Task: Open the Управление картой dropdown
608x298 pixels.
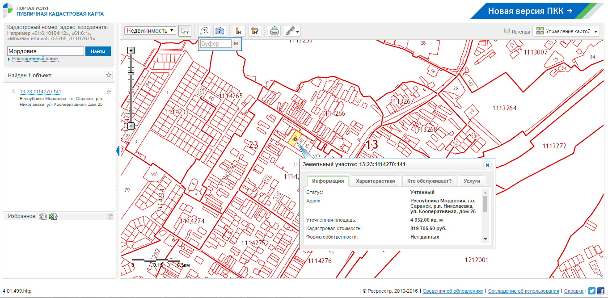Action: (567, 31)
